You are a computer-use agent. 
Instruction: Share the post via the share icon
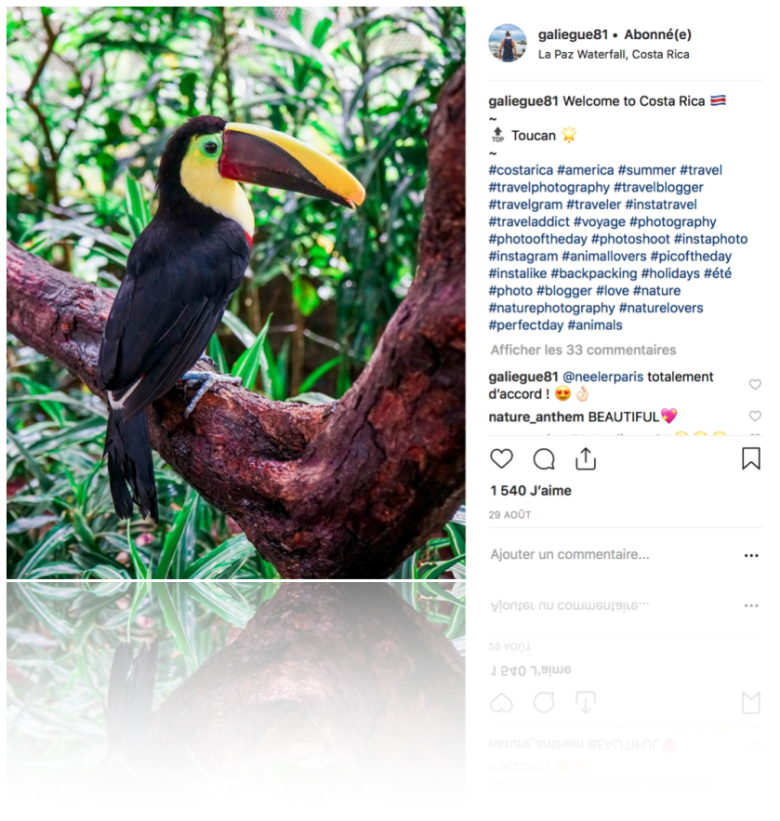[586, 458]
